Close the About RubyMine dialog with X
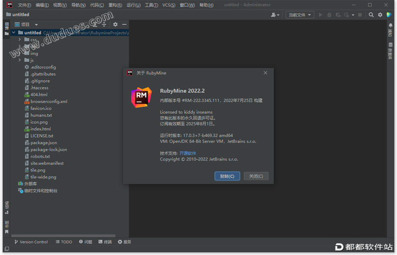The image size is (397, 255). point(265,73)
